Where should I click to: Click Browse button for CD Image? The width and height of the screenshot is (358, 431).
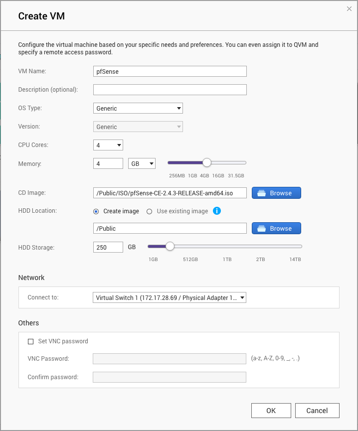tap(276, 193)
